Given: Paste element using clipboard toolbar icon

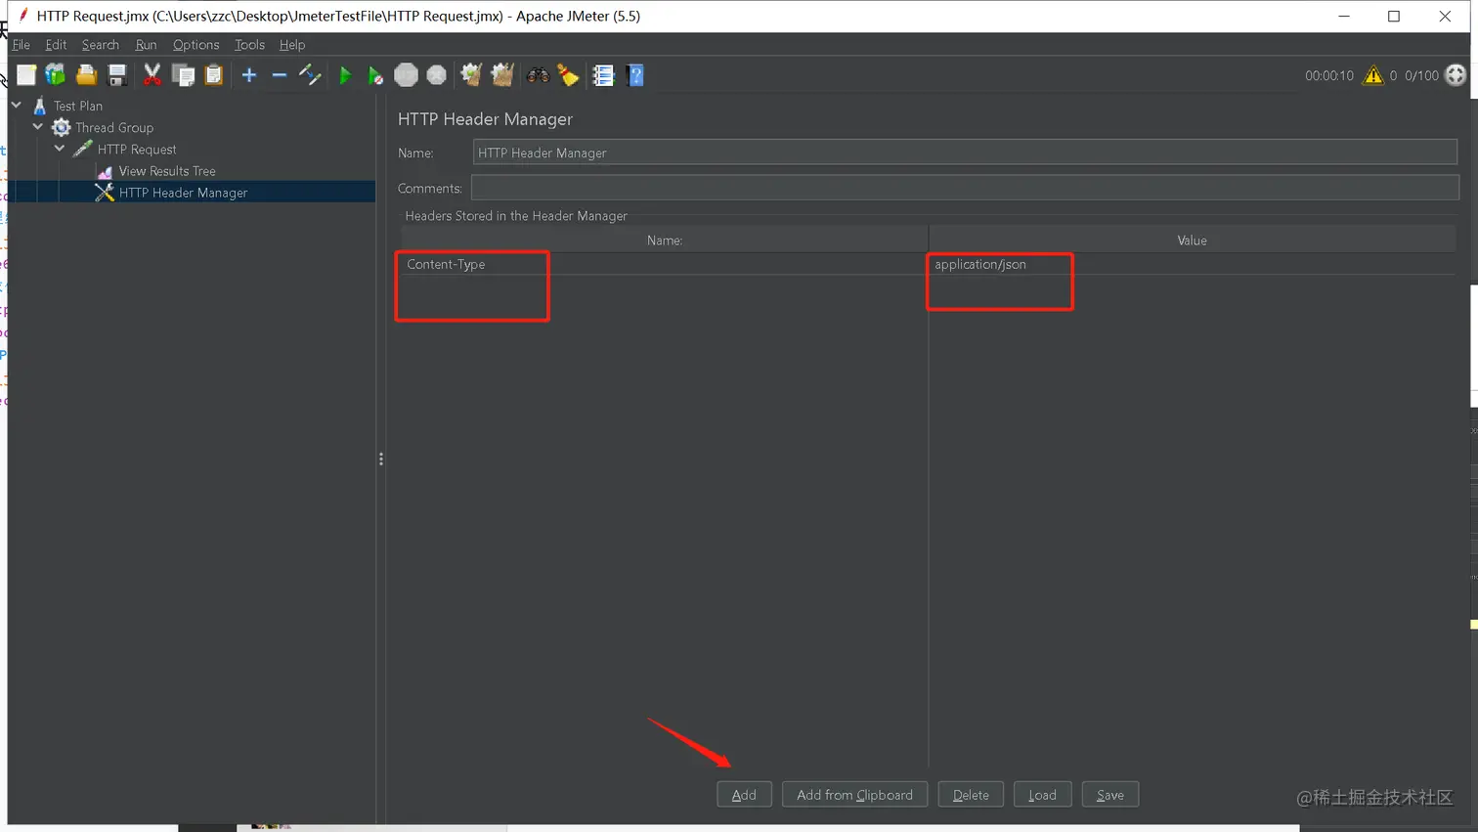Looking at the screenshot, I should click(x=213, y=75).
